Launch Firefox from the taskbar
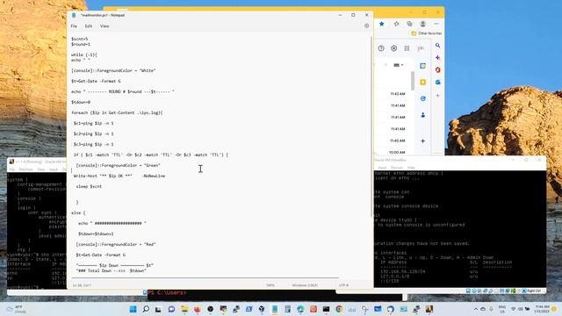562x316 pixels. coord(197,309)
